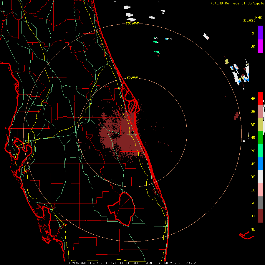265x265 pixels.
Task: Click the purple RF color swatch
Action: click(260, 33)
